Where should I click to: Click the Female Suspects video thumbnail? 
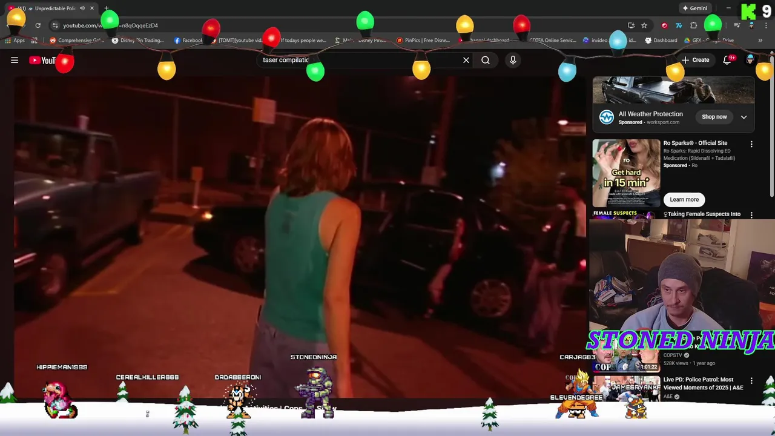624,214
